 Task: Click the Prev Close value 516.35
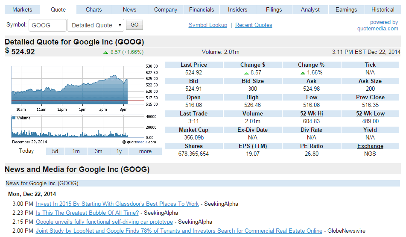[370, 105]
